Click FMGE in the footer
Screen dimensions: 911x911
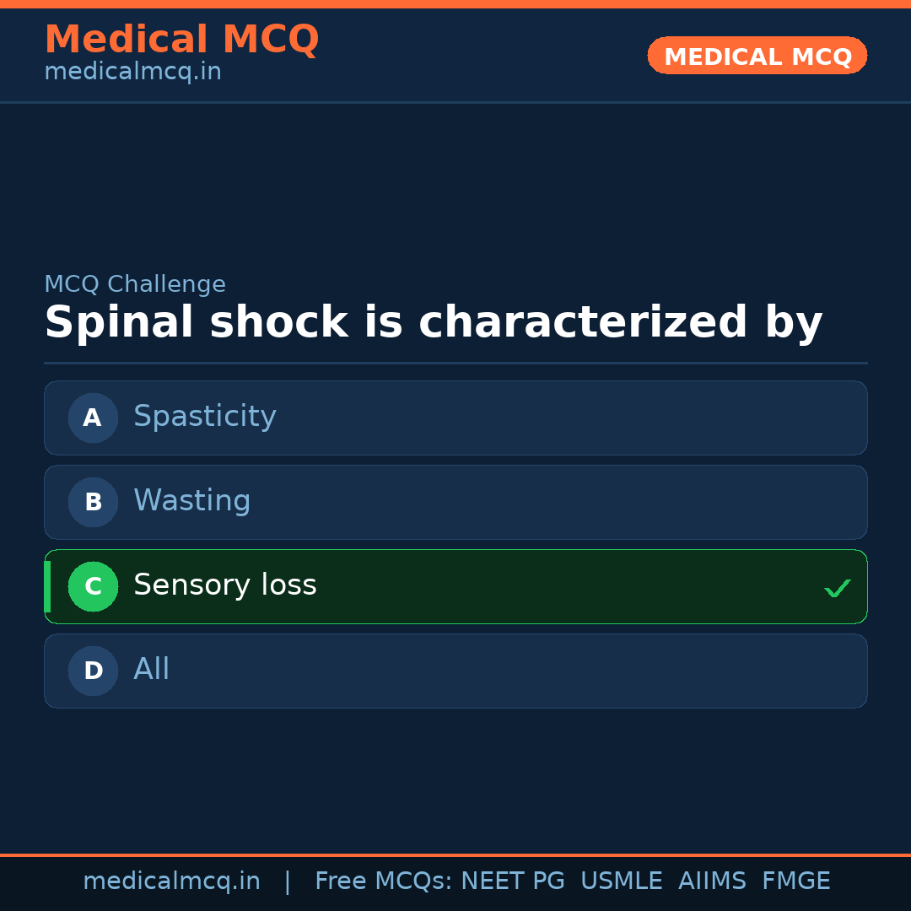pos(795,881)
